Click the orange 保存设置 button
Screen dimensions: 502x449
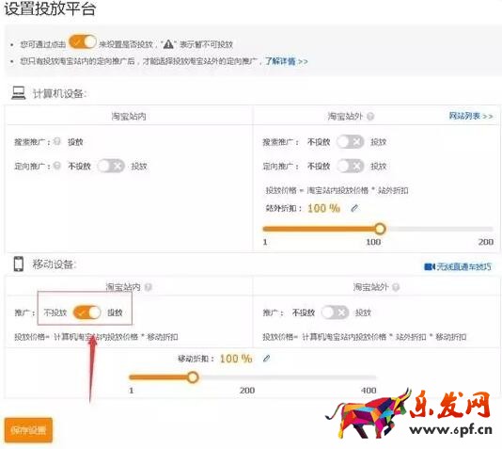(x=28, y=430)
